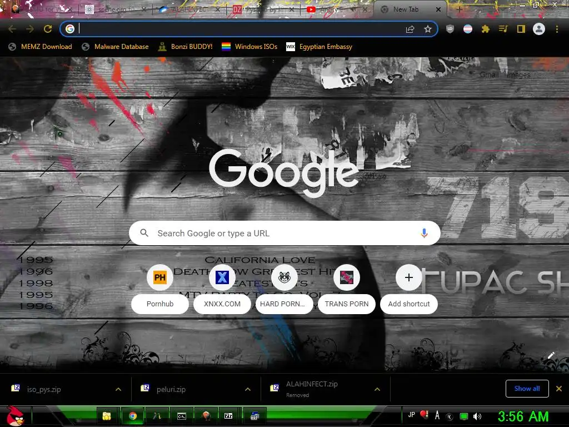
Task: Open File Explorer from the taskbar
Action: [107, 416]
